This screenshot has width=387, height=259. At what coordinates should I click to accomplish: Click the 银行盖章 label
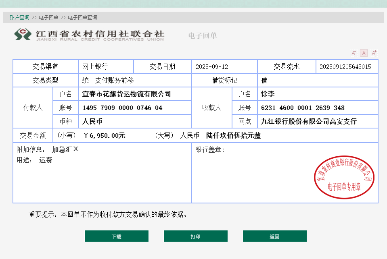click(x=210, y=149)
